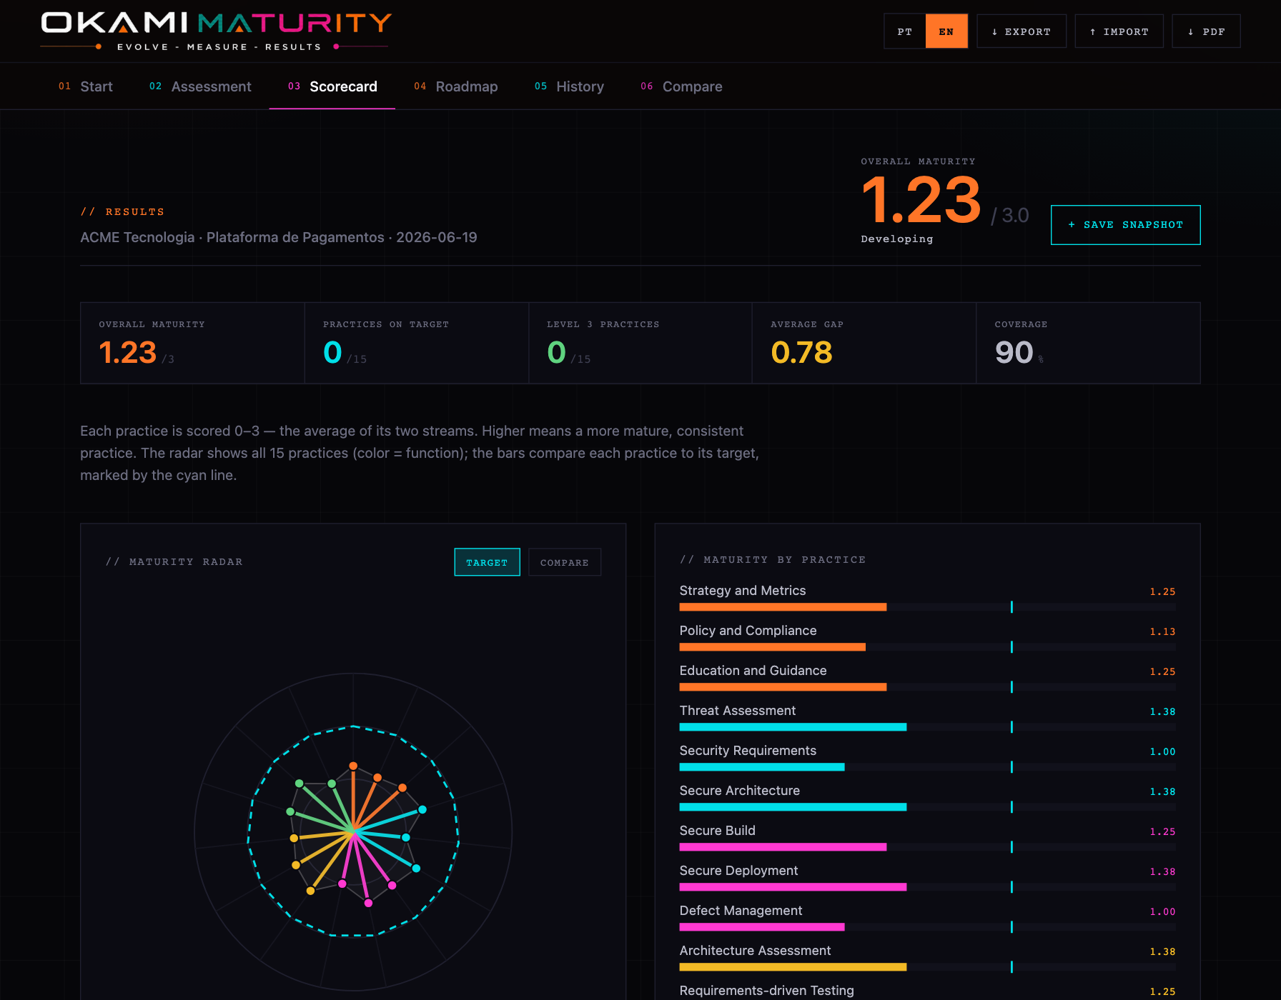Viewport: 1281px width, 1000px height.
Task: Select the Scorecard tab
Action: 332,86
